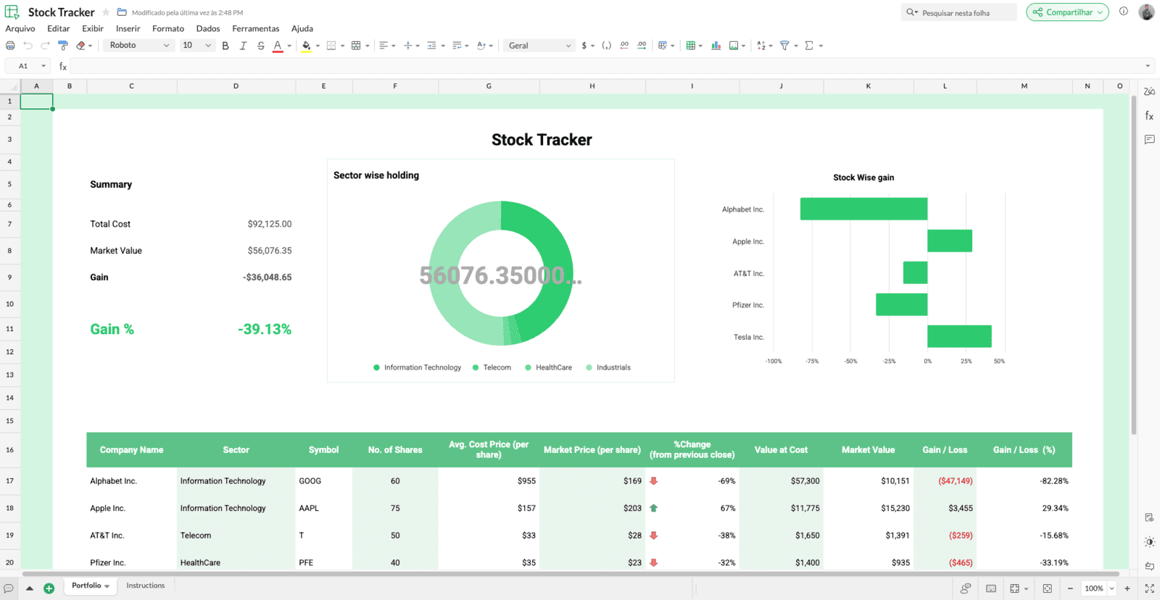
Task: Open the yellow fill color picker
Action: pos(306,46)
